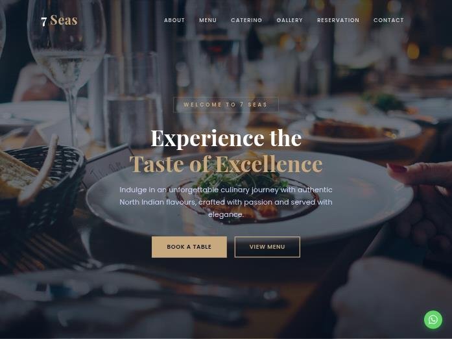Click the View Menu outlined button
The image size is (452, 339).
267,247
